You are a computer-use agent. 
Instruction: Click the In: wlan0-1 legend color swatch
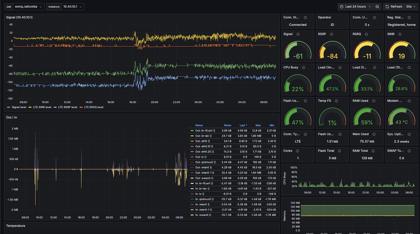[192, 210]
